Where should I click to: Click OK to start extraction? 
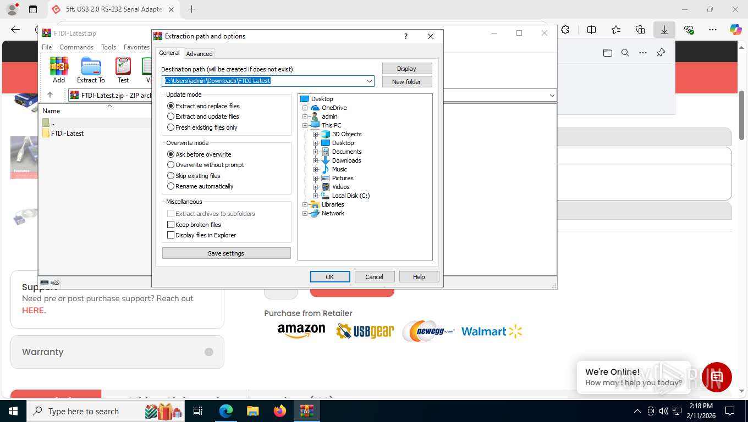click(330, 277)
